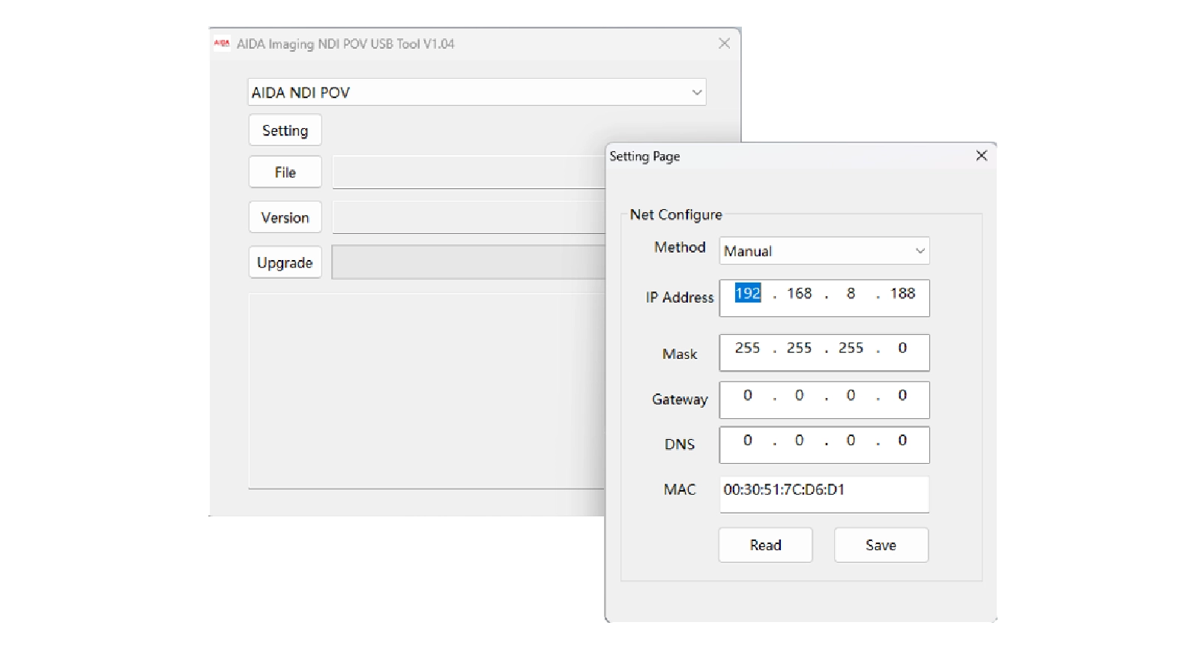Click the first DNS octet field
Viewport: 1199px width, 652px height.
tap(747, 440)
